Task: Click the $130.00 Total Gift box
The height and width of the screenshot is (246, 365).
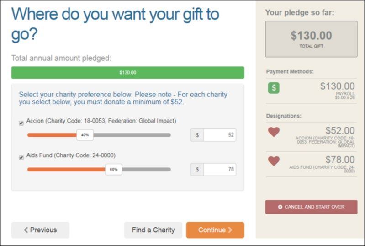Action: click(x=311, y=39)
